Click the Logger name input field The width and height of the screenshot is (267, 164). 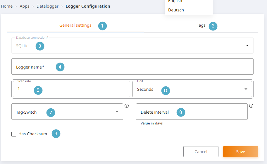(132, 66)
